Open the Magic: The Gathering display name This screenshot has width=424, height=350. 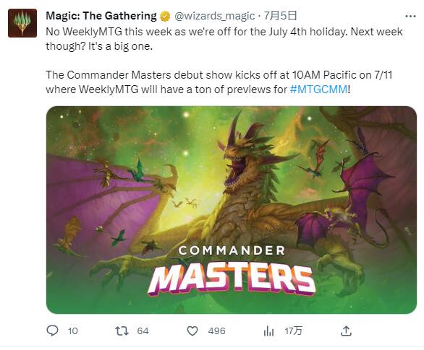point(101,16)
